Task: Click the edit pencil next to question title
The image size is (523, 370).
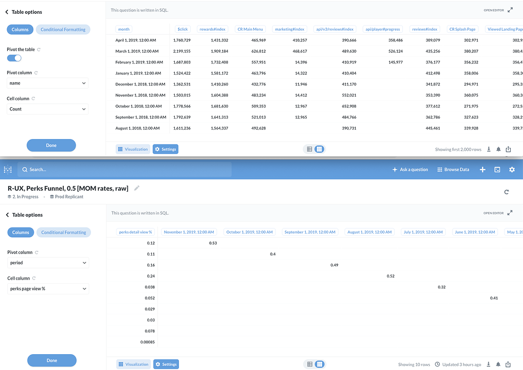Action: [137, 188]
